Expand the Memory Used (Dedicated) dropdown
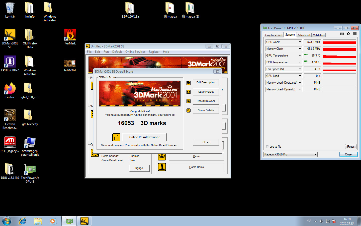The width and height of the screenshot is (361, 226). click(x=300, y=83)
